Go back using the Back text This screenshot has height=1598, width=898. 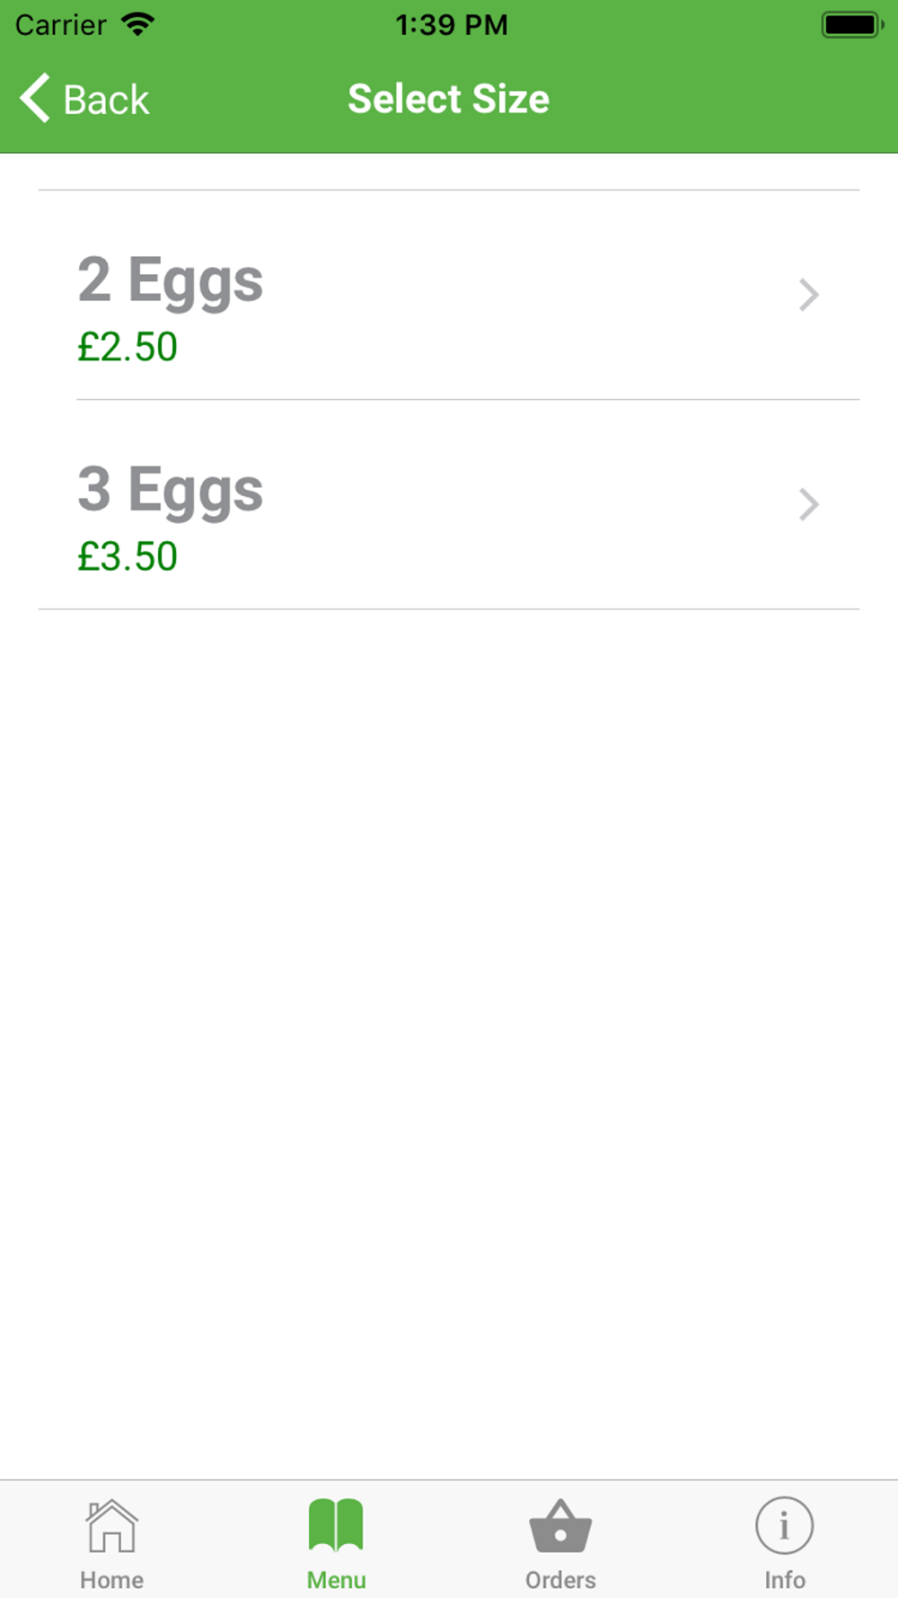pyautogui.click(x=106, y=99)
